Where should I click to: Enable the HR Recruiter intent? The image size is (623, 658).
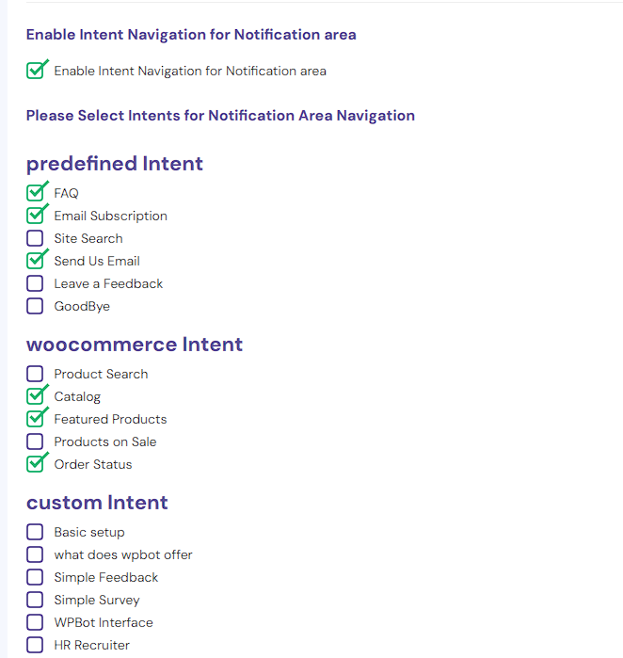pos(35,646)
